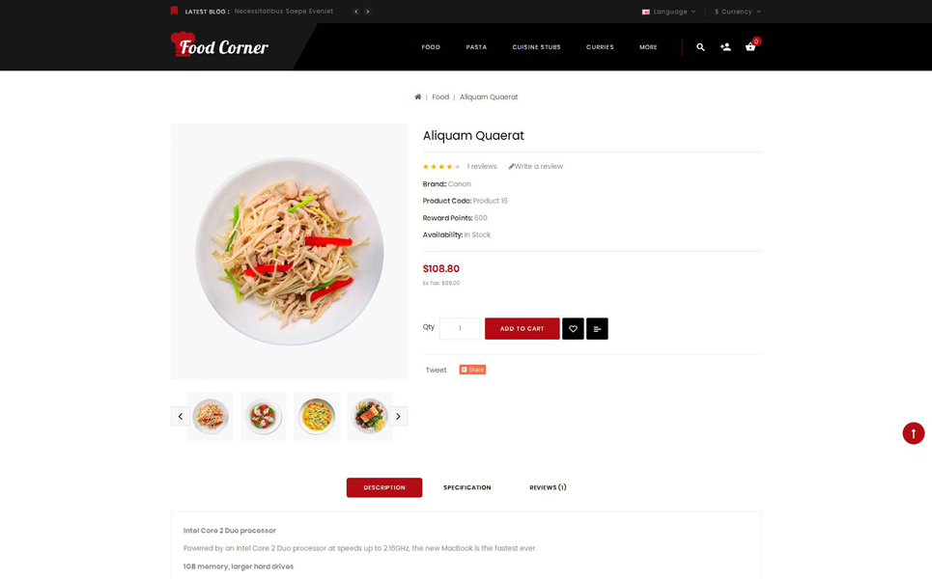Click the quantity input field
The height and width of the screenshot is (579, 932).
coord(460,328)
